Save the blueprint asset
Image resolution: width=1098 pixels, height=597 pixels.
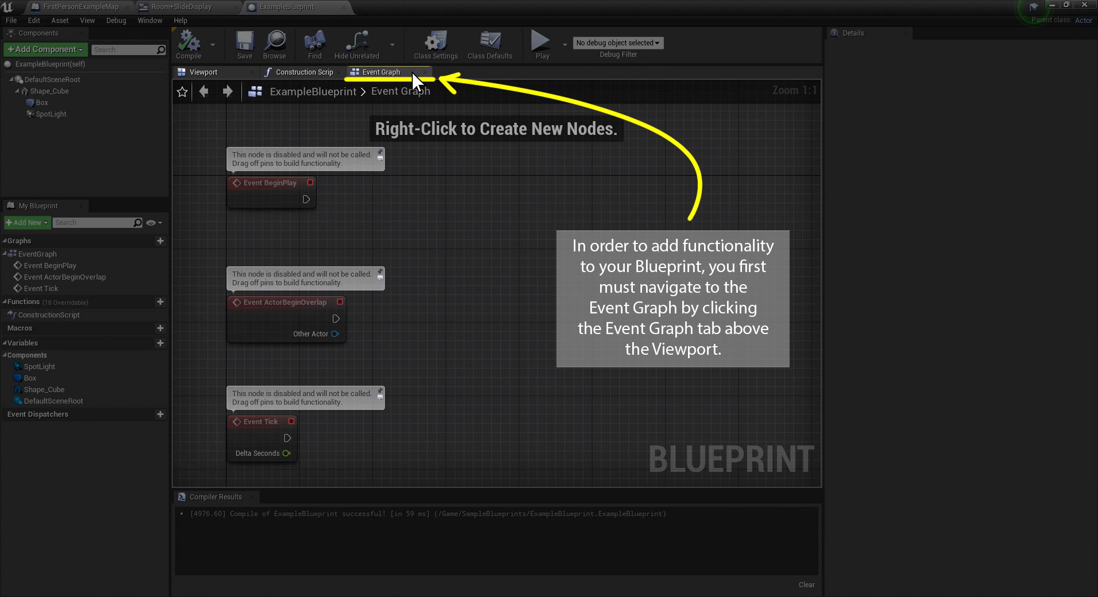(245, 45)
